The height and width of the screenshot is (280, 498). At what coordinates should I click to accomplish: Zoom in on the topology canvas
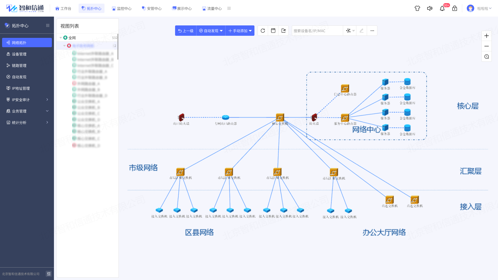click(486, 36)
